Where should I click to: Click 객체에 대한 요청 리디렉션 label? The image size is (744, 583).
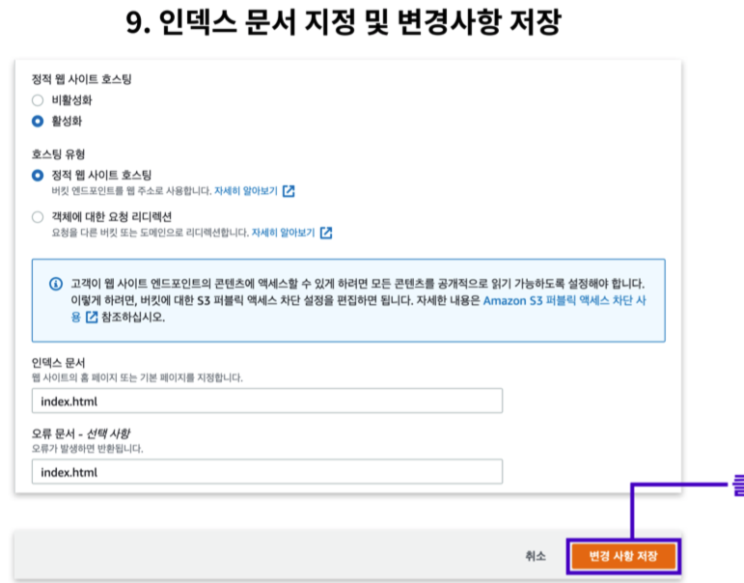click(x=112, y=217)
